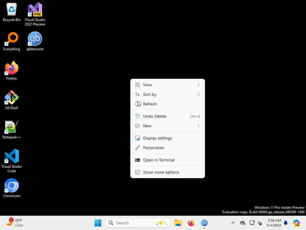This screenshot has height=230, width=306.
Task: Click the Terminal icon in the menu
Action: pyautogui.click(x=137, y=160)
